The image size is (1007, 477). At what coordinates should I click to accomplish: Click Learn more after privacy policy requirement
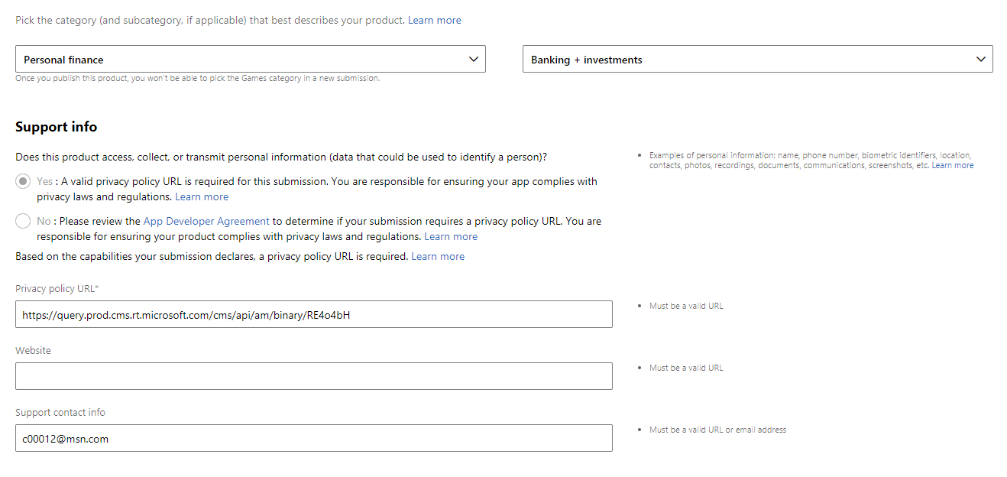pos(438,257)
